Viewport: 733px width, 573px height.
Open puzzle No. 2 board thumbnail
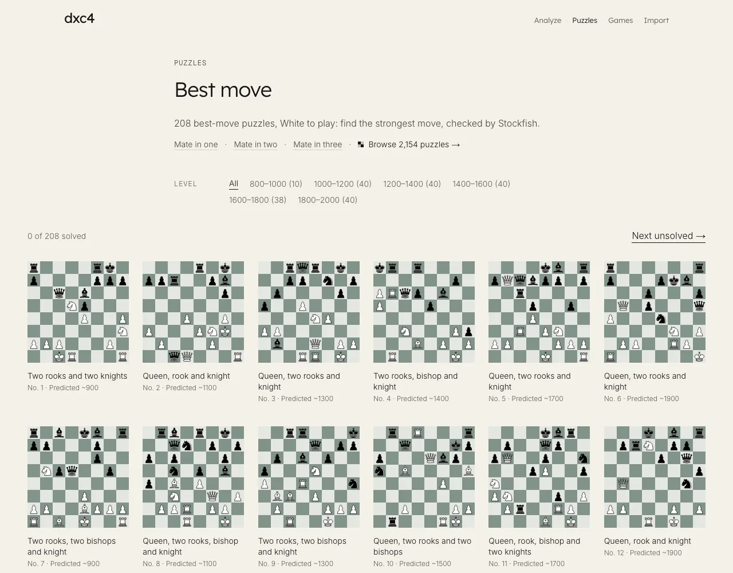pyautogui.click(x=193, y=312)
